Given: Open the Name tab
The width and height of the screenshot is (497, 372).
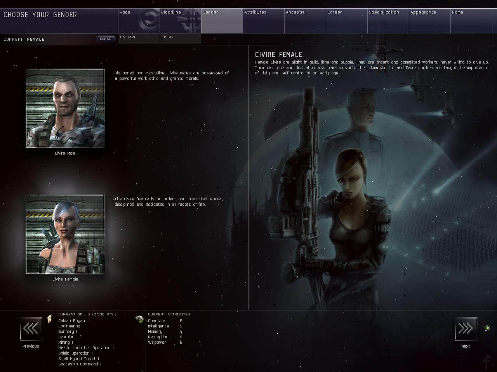Looking at the screenshot, I should pos(471,21).
